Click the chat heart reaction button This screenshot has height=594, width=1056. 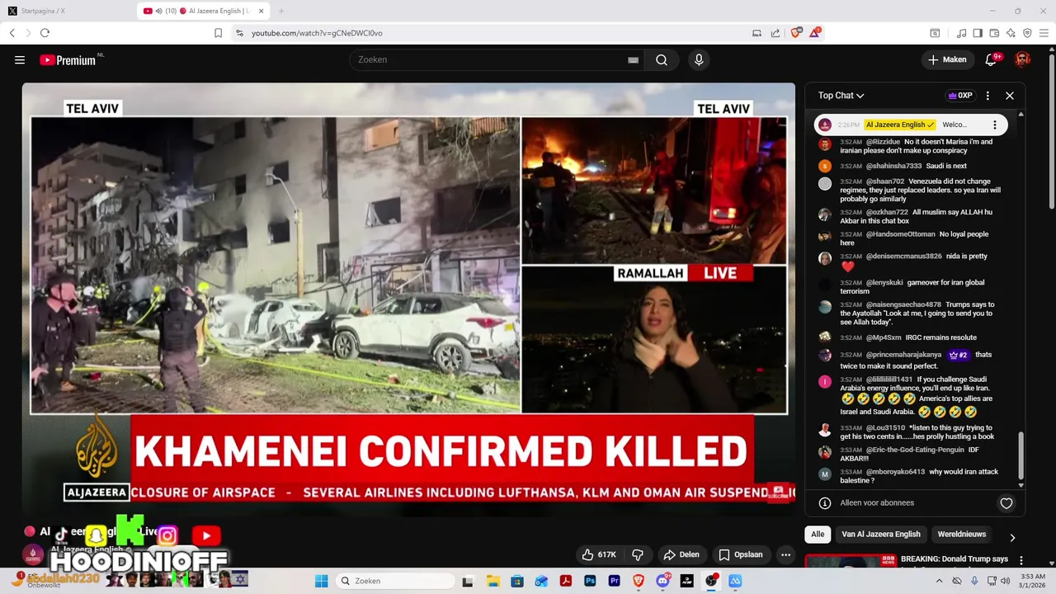[1006, 503]
